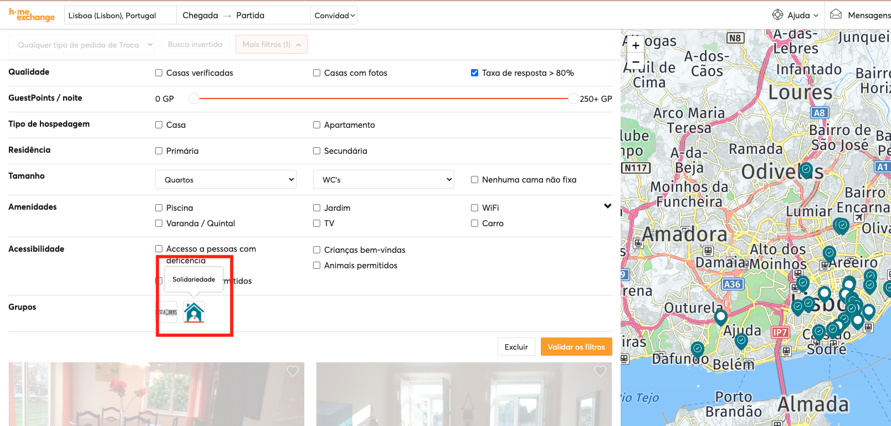This screenshot has height=426, width=891.
Task: Open the second listing photo
Action: (464, 394)
